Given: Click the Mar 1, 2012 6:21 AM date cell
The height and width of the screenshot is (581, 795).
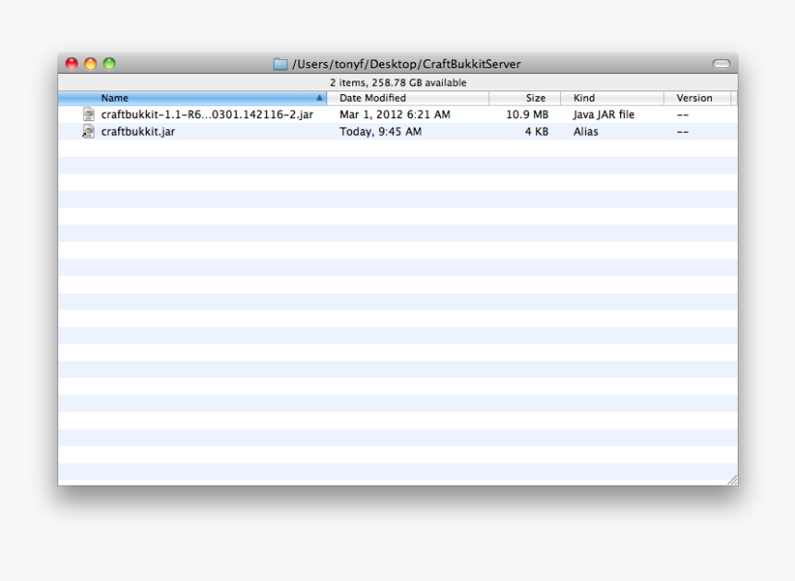Looking at the screenshot, I should pos(395,115).
